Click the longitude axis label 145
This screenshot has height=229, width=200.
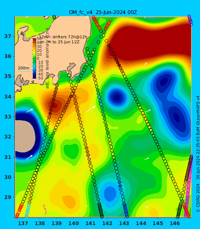[x=158, y=223]
